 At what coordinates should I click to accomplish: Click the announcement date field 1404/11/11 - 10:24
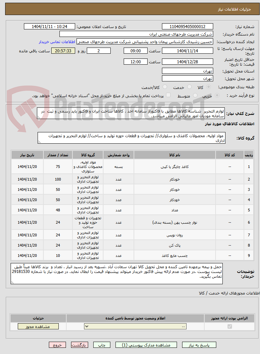50,27
